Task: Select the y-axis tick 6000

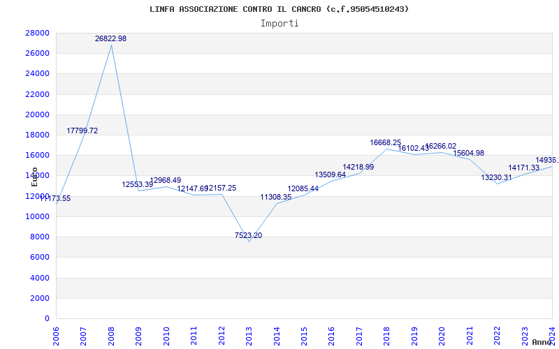Action: 40,257
